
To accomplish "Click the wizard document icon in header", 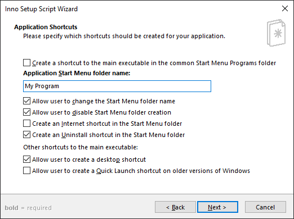I will (x=276, y=33).
